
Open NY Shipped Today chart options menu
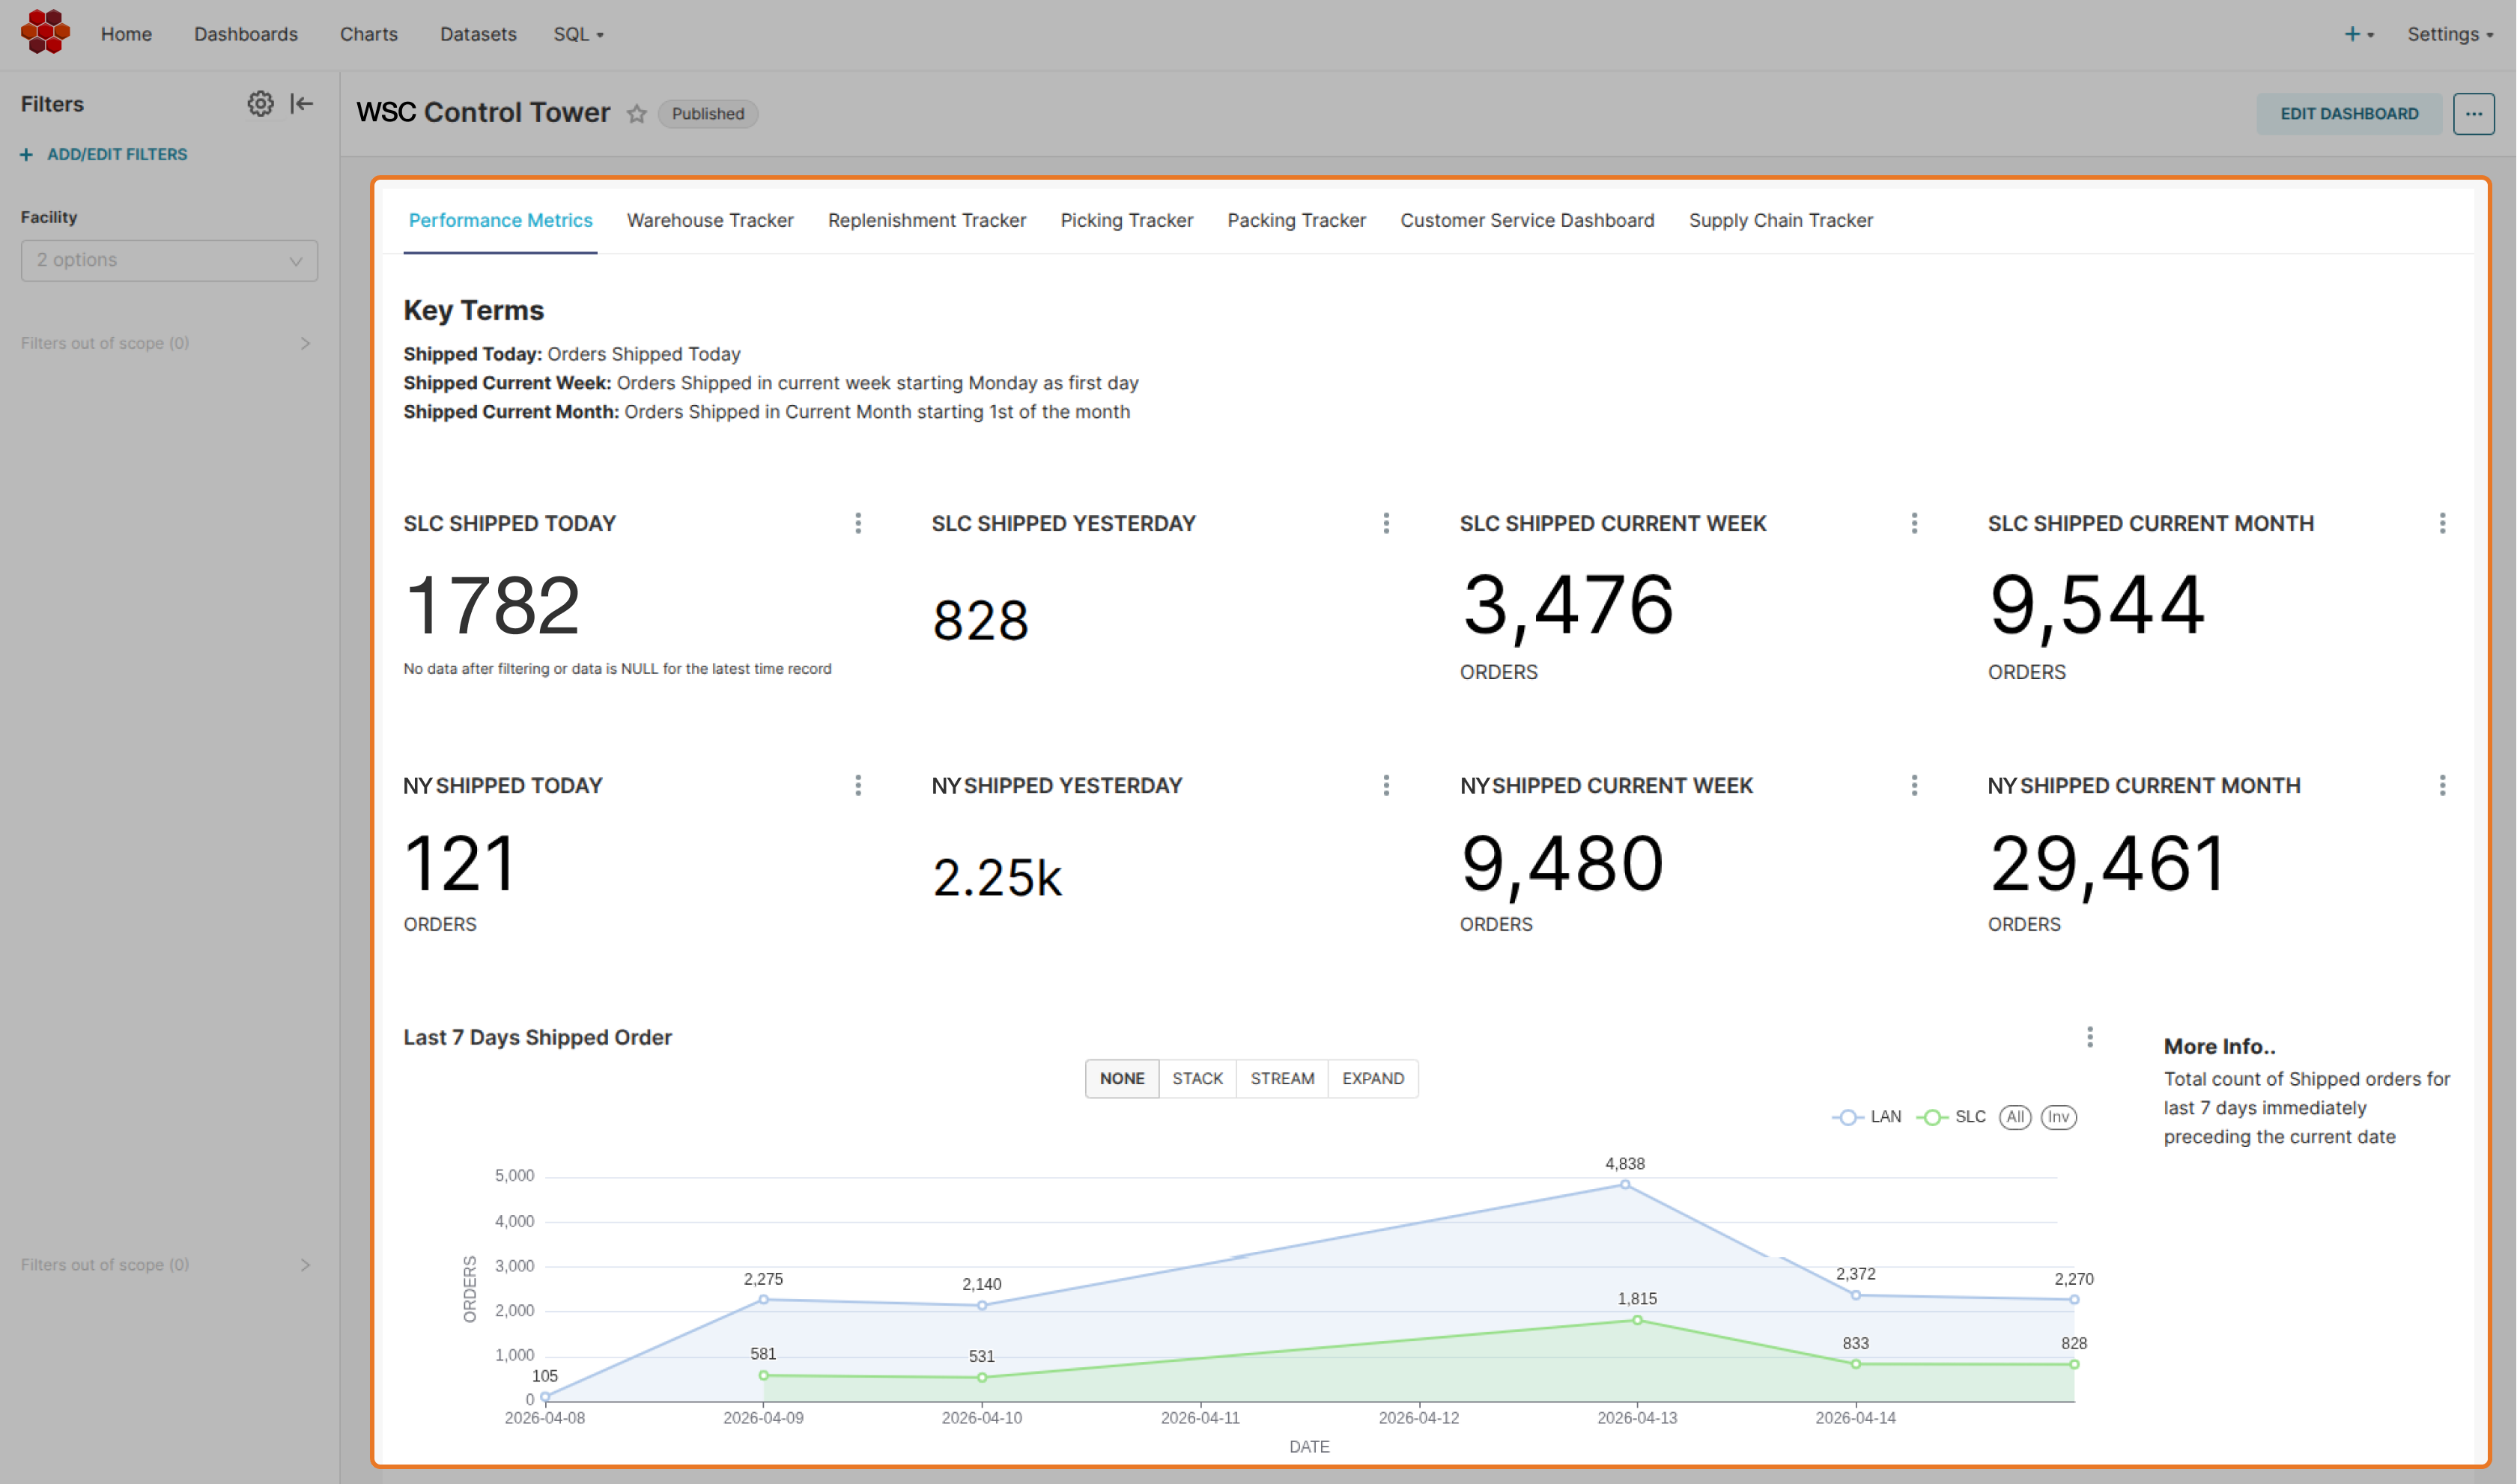pyautogui.click(x=857, y=785)
